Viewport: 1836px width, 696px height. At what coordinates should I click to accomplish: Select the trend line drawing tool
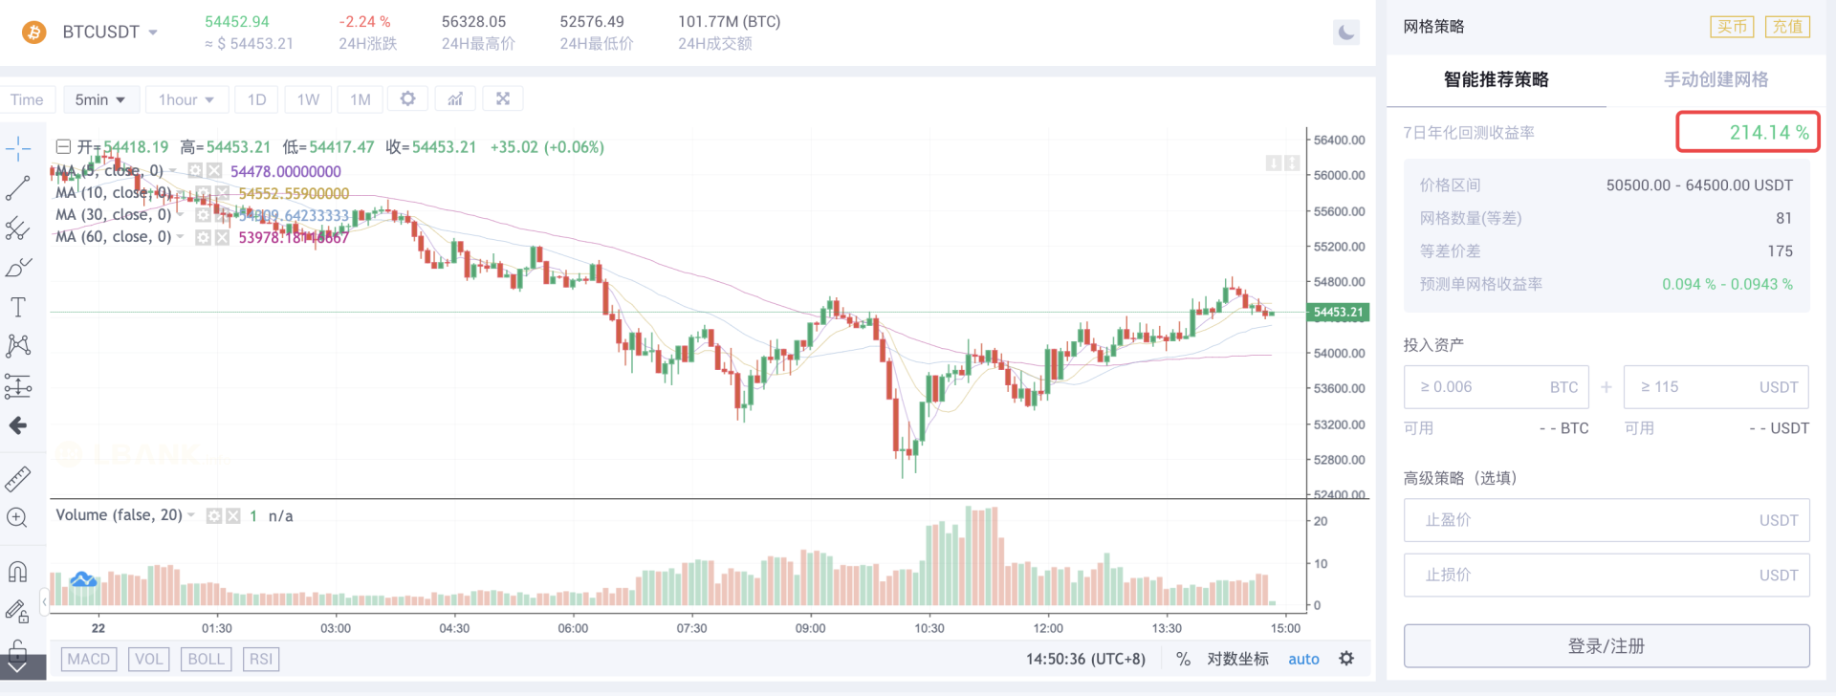point(18,187)
